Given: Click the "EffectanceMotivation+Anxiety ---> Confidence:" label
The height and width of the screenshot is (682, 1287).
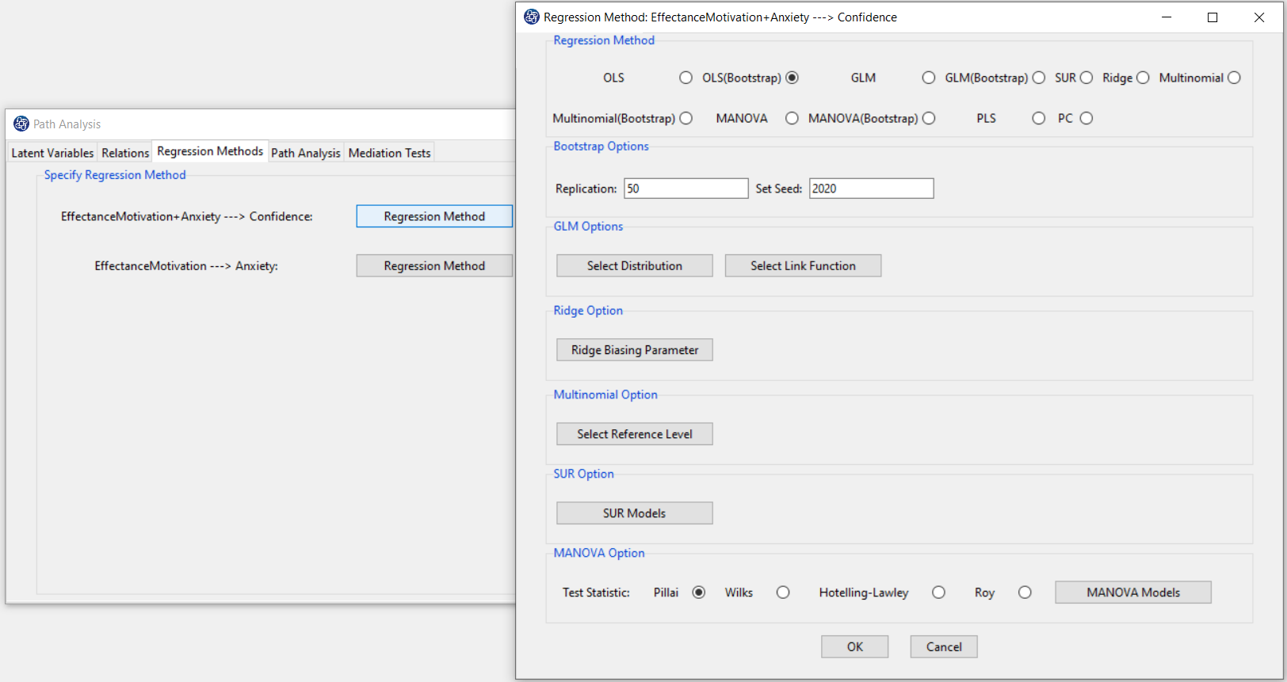Looking at the screenshot, I should [187, 216].
